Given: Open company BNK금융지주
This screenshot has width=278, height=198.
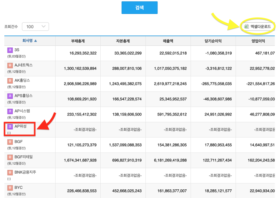Looking at the screenshot, I should (x=25, y=172).
